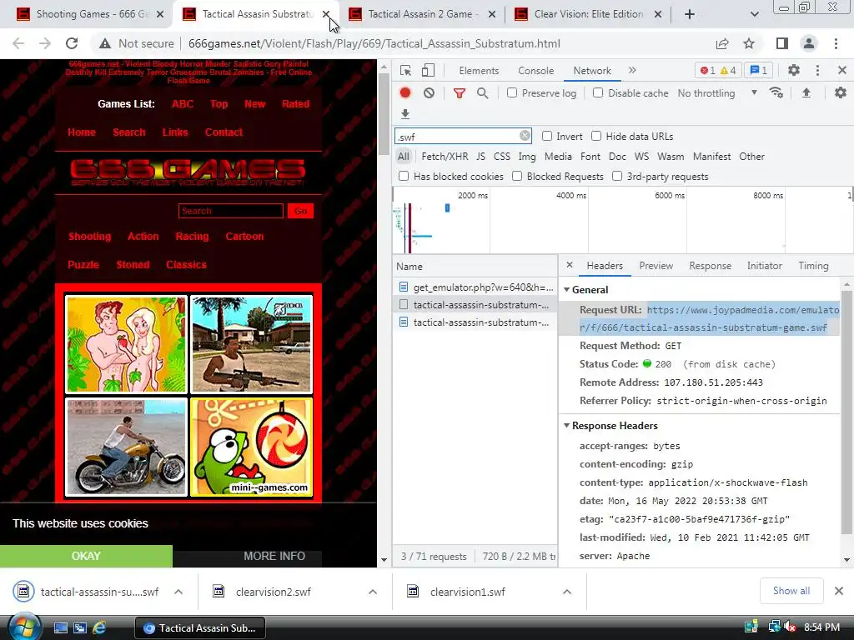Viewport: 854px width, 640px height.
Task: Open network search magnifier icon
Action: [x=483, y=93]
